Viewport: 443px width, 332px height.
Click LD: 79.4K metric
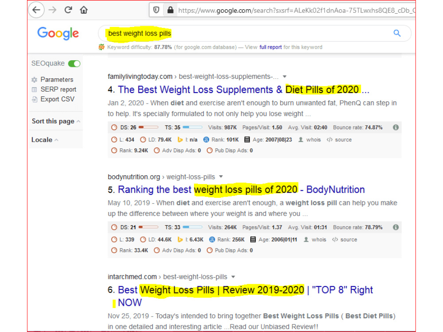(x=160, y=139)
